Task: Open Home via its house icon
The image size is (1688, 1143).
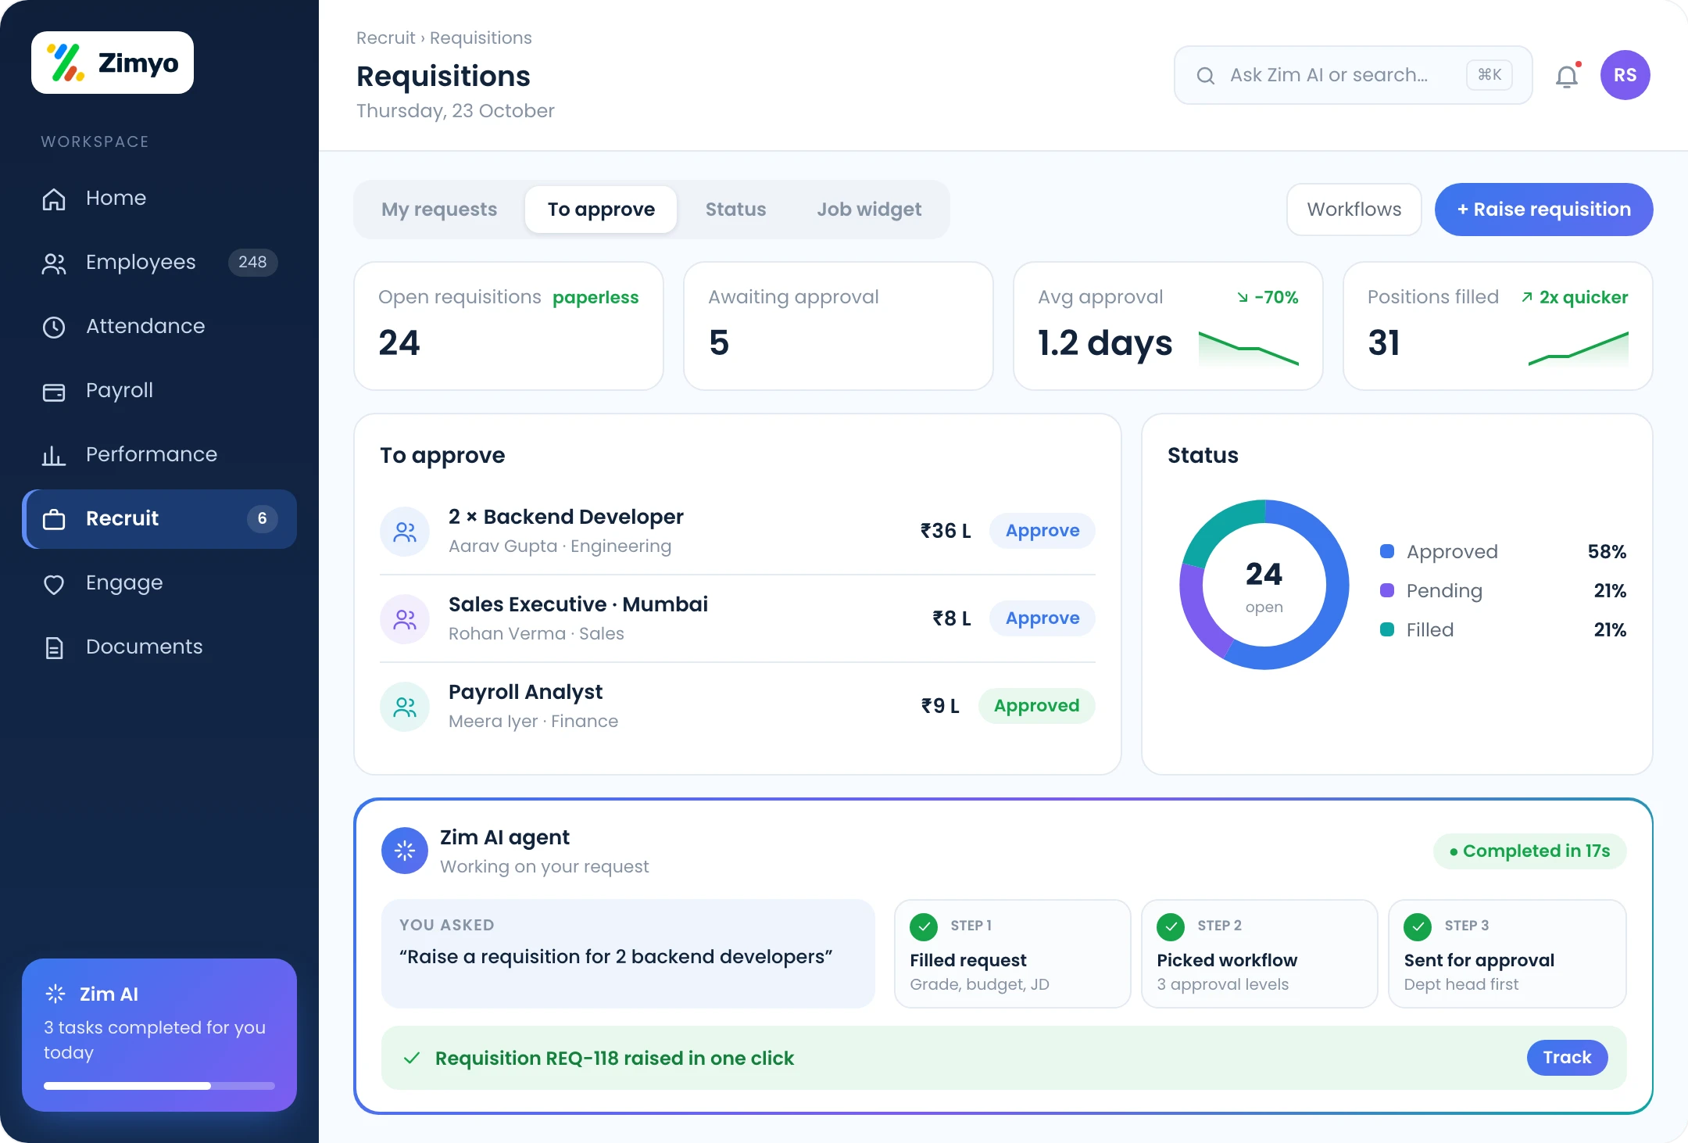Action: pyautogui.click(x=54, y=199)
